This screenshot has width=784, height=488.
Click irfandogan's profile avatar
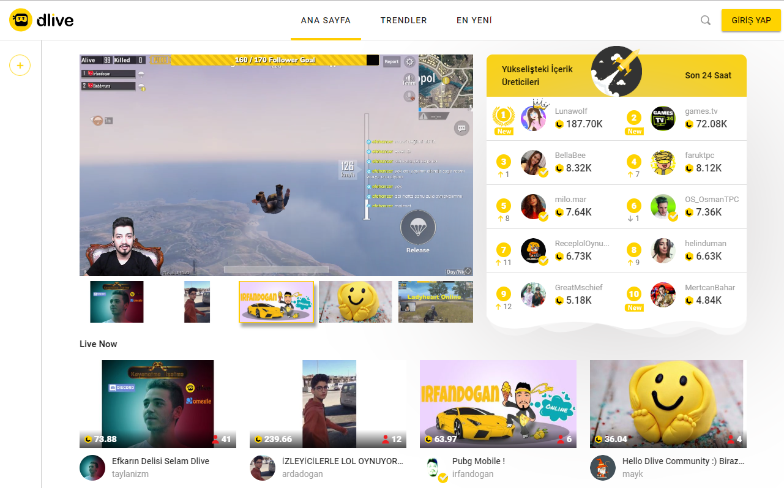pos(435,468)
